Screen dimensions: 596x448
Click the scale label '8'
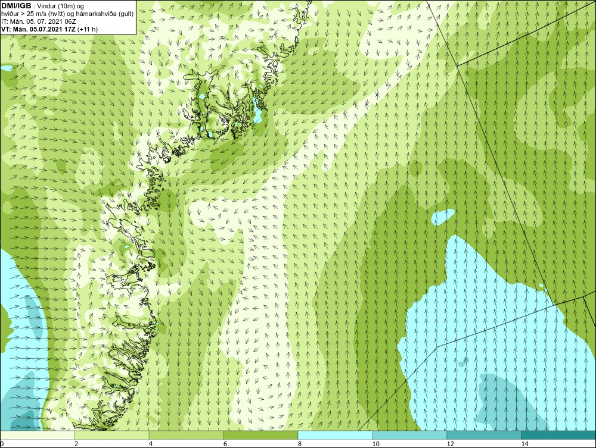(x=300, y=444)
